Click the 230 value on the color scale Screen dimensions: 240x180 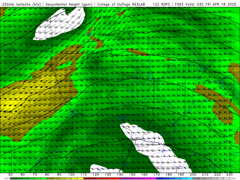230,175
